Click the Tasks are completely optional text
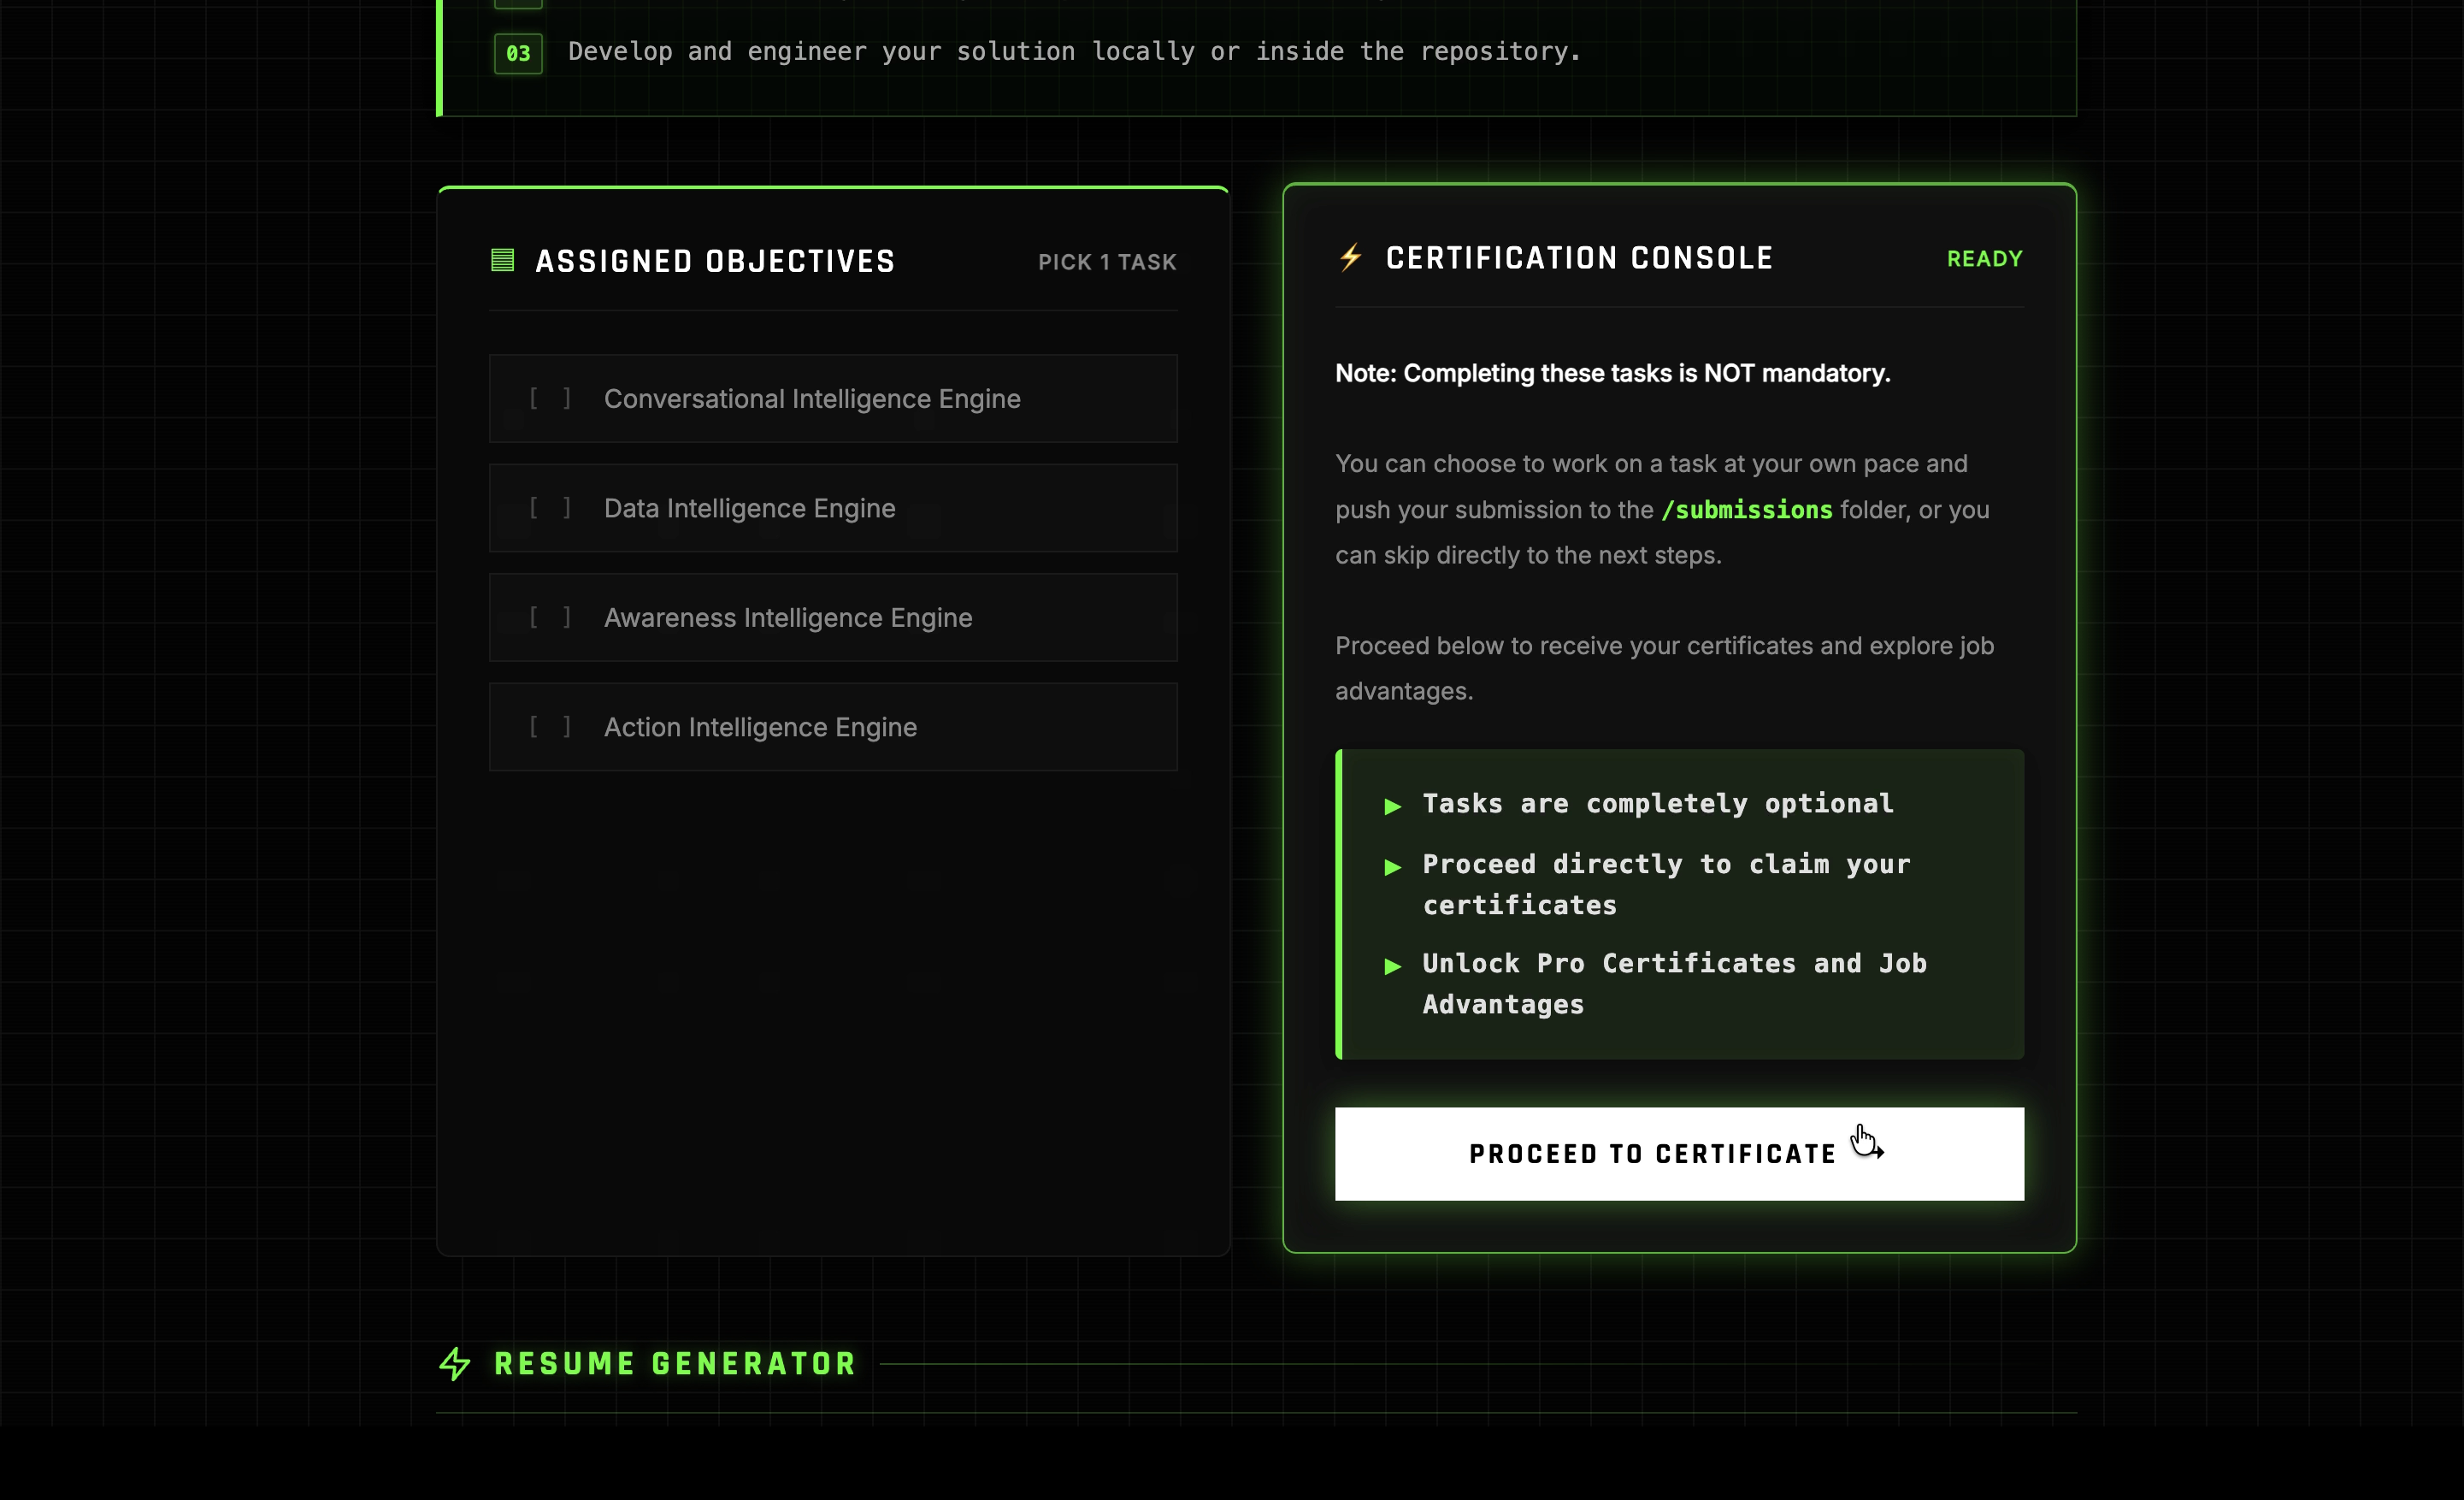Screen dimensions: 2464x1500 pyautogui.click(x=1658, y=804)
